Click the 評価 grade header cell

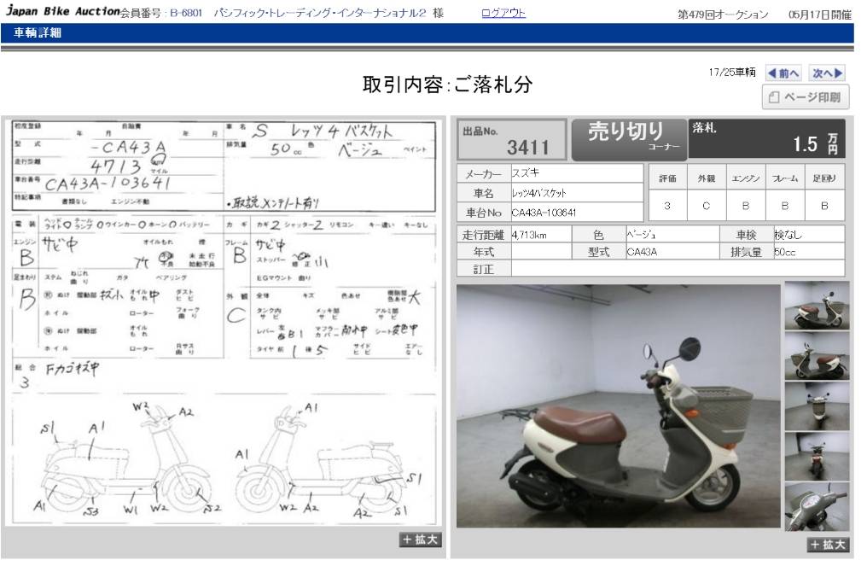(667, 178)
